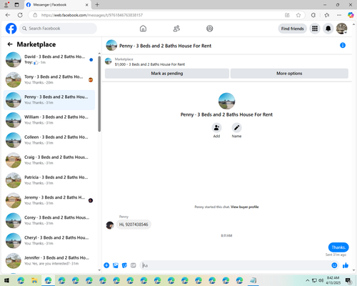Click the unread blue dot on David's chat
This screenshot has width=357, height=286.
(x=91, y=60)
